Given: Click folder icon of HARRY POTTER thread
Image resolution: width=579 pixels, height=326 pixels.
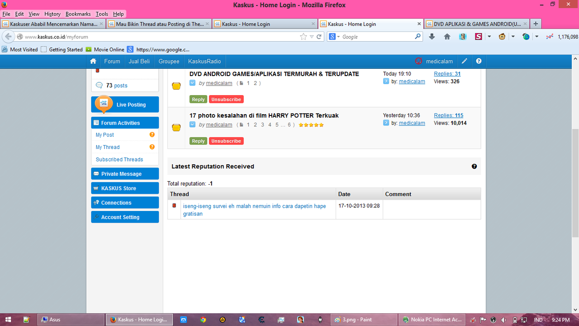Looking at the screenshot, I should tap(176, 128).
